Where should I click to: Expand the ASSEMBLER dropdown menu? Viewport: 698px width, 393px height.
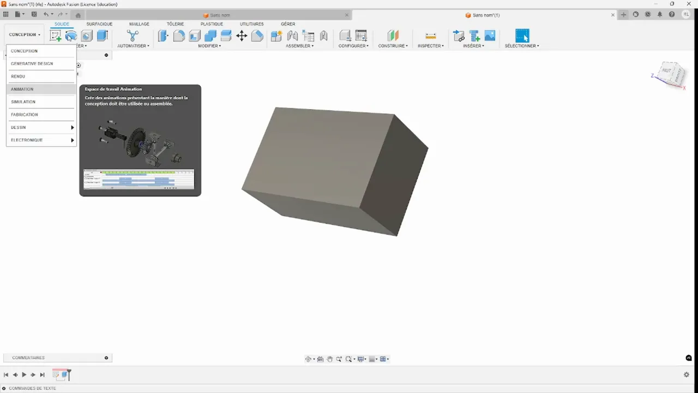pyautogui.click(x=300, y=46)
